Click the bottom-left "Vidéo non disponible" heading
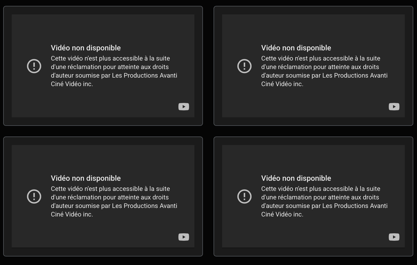The width and height of the screenshot is (417, 265). click(x=86, y=178)
